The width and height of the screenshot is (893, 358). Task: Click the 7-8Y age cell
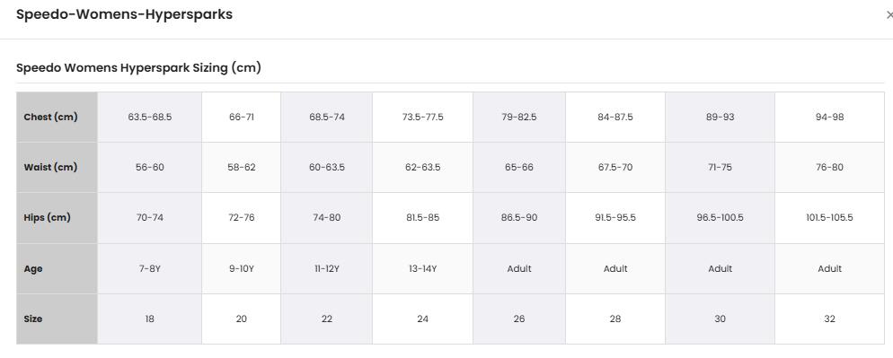[150, 268]
